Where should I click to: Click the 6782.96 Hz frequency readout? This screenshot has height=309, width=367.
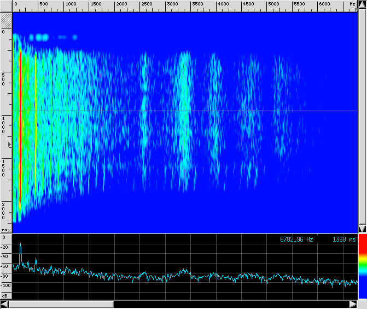296,239
